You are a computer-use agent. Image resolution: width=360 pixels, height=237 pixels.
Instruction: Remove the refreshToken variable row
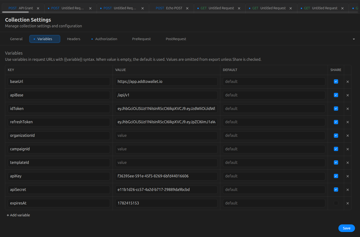[348, 122]
